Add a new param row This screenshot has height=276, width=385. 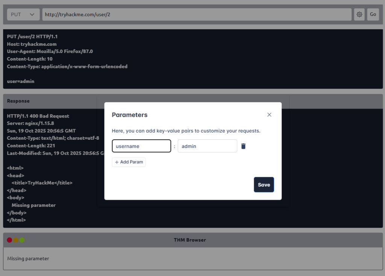click(x=129, y=162)
